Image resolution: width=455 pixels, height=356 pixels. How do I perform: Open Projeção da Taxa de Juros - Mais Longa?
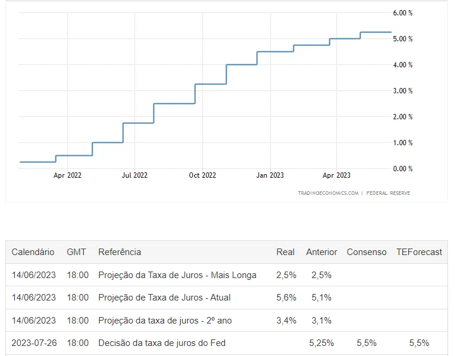[x=177, y=275]
